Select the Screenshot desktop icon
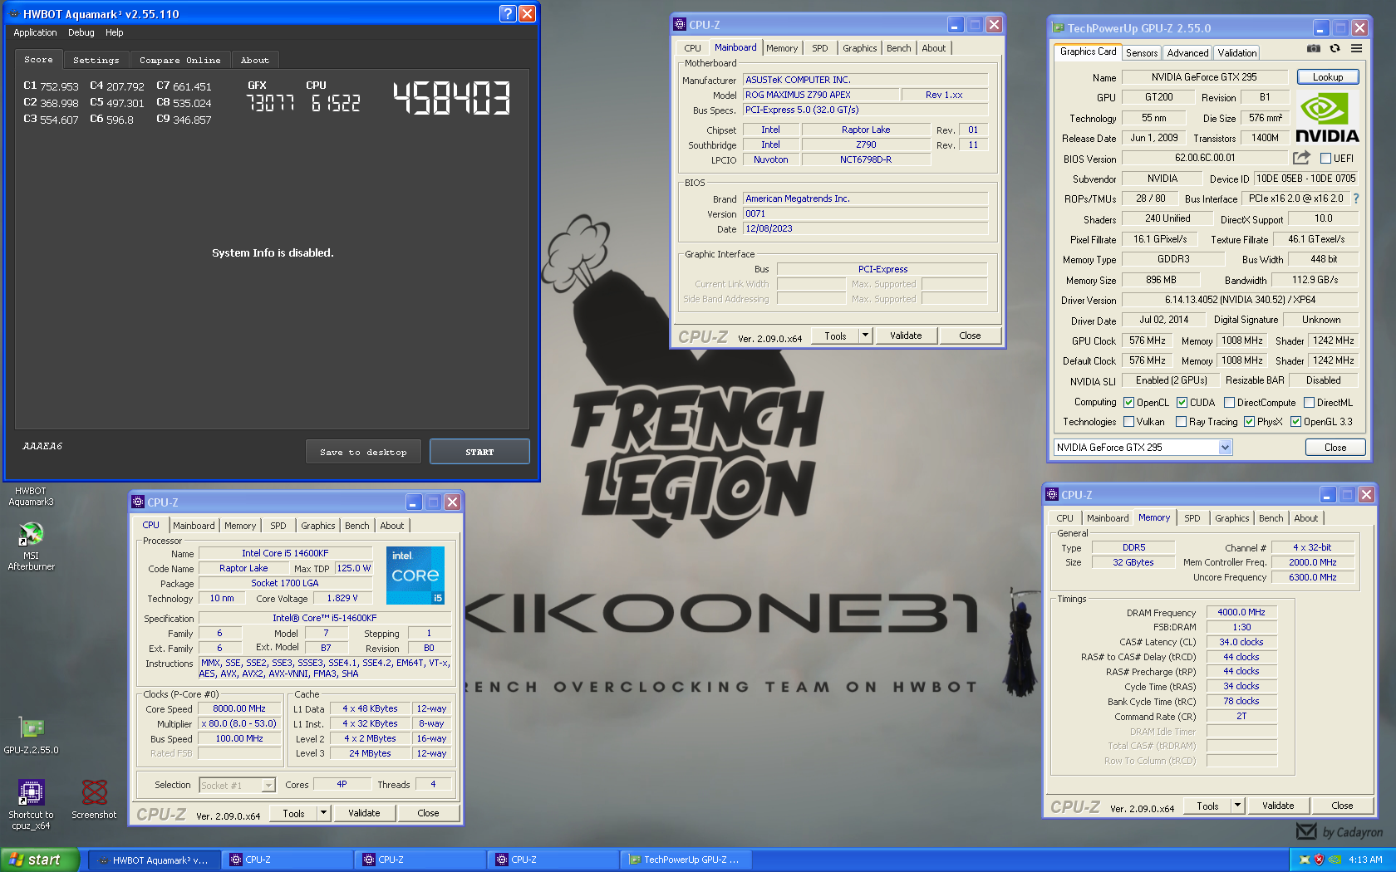Viewport: 1396px width, 872px height. pyautogui.click(x=94, y=799)
